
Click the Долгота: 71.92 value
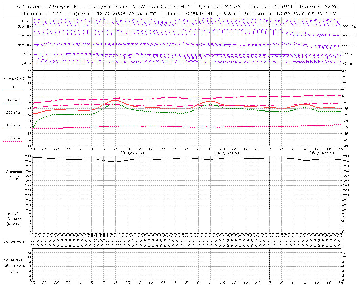point(219,7)
